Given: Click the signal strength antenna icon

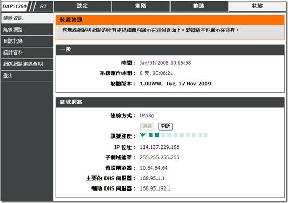Looking at the screenshot, I should coord(143,135).
